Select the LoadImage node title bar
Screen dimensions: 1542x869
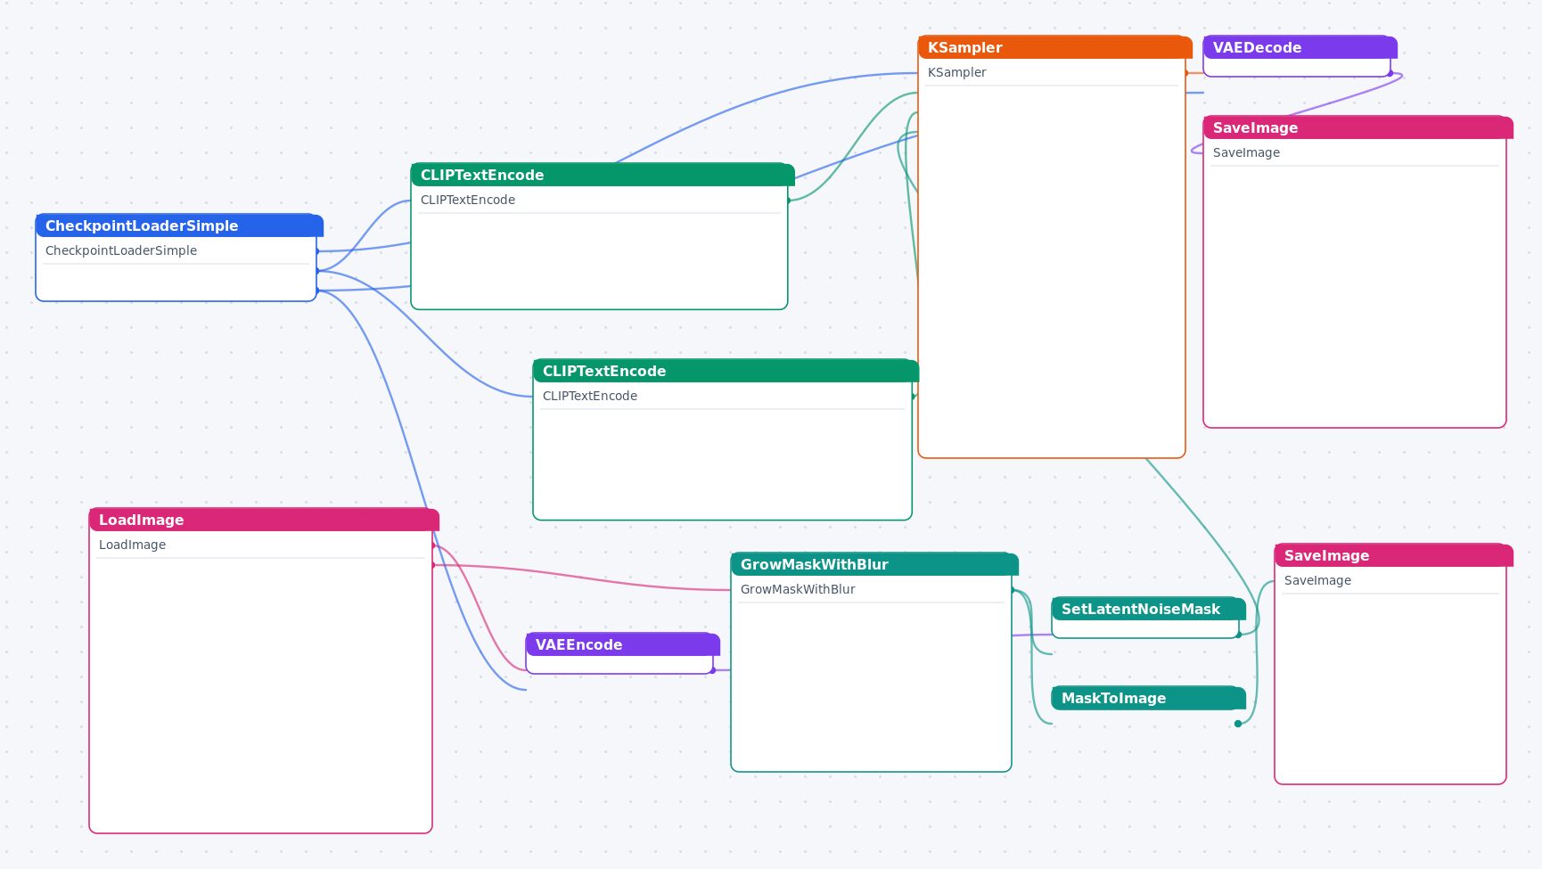(x=264, y=520)
